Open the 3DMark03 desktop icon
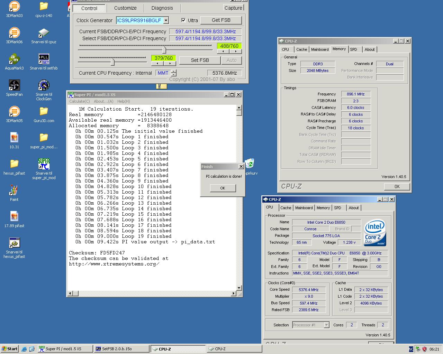 [x=14, y=9]
